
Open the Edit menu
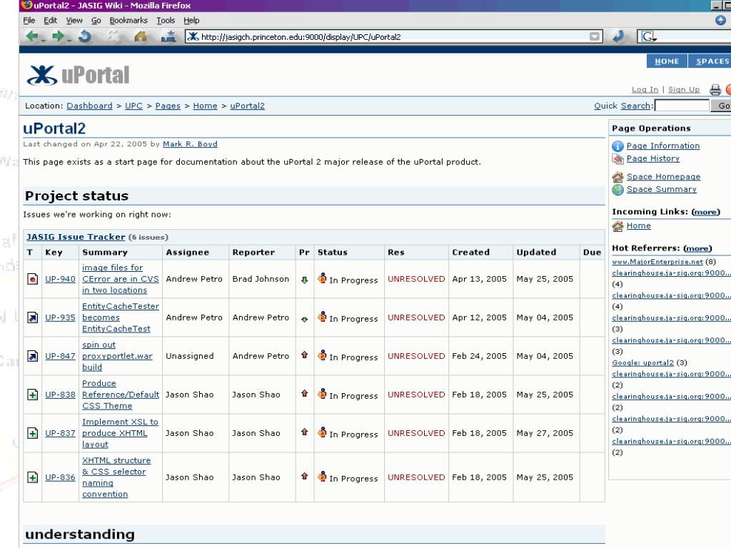pos(51,21)
